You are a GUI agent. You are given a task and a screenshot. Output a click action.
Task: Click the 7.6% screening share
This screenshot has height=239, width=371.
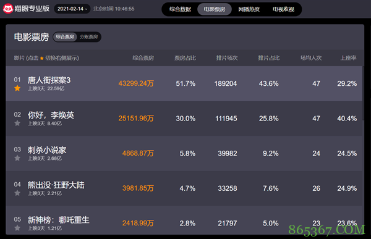271,188
